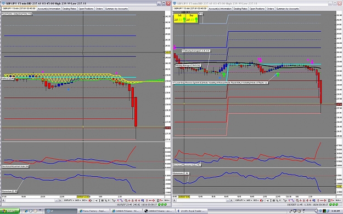343x214 pixels.
Task: Click magnifier zoom icon in left window toolbar
Action: click(126, 200)
